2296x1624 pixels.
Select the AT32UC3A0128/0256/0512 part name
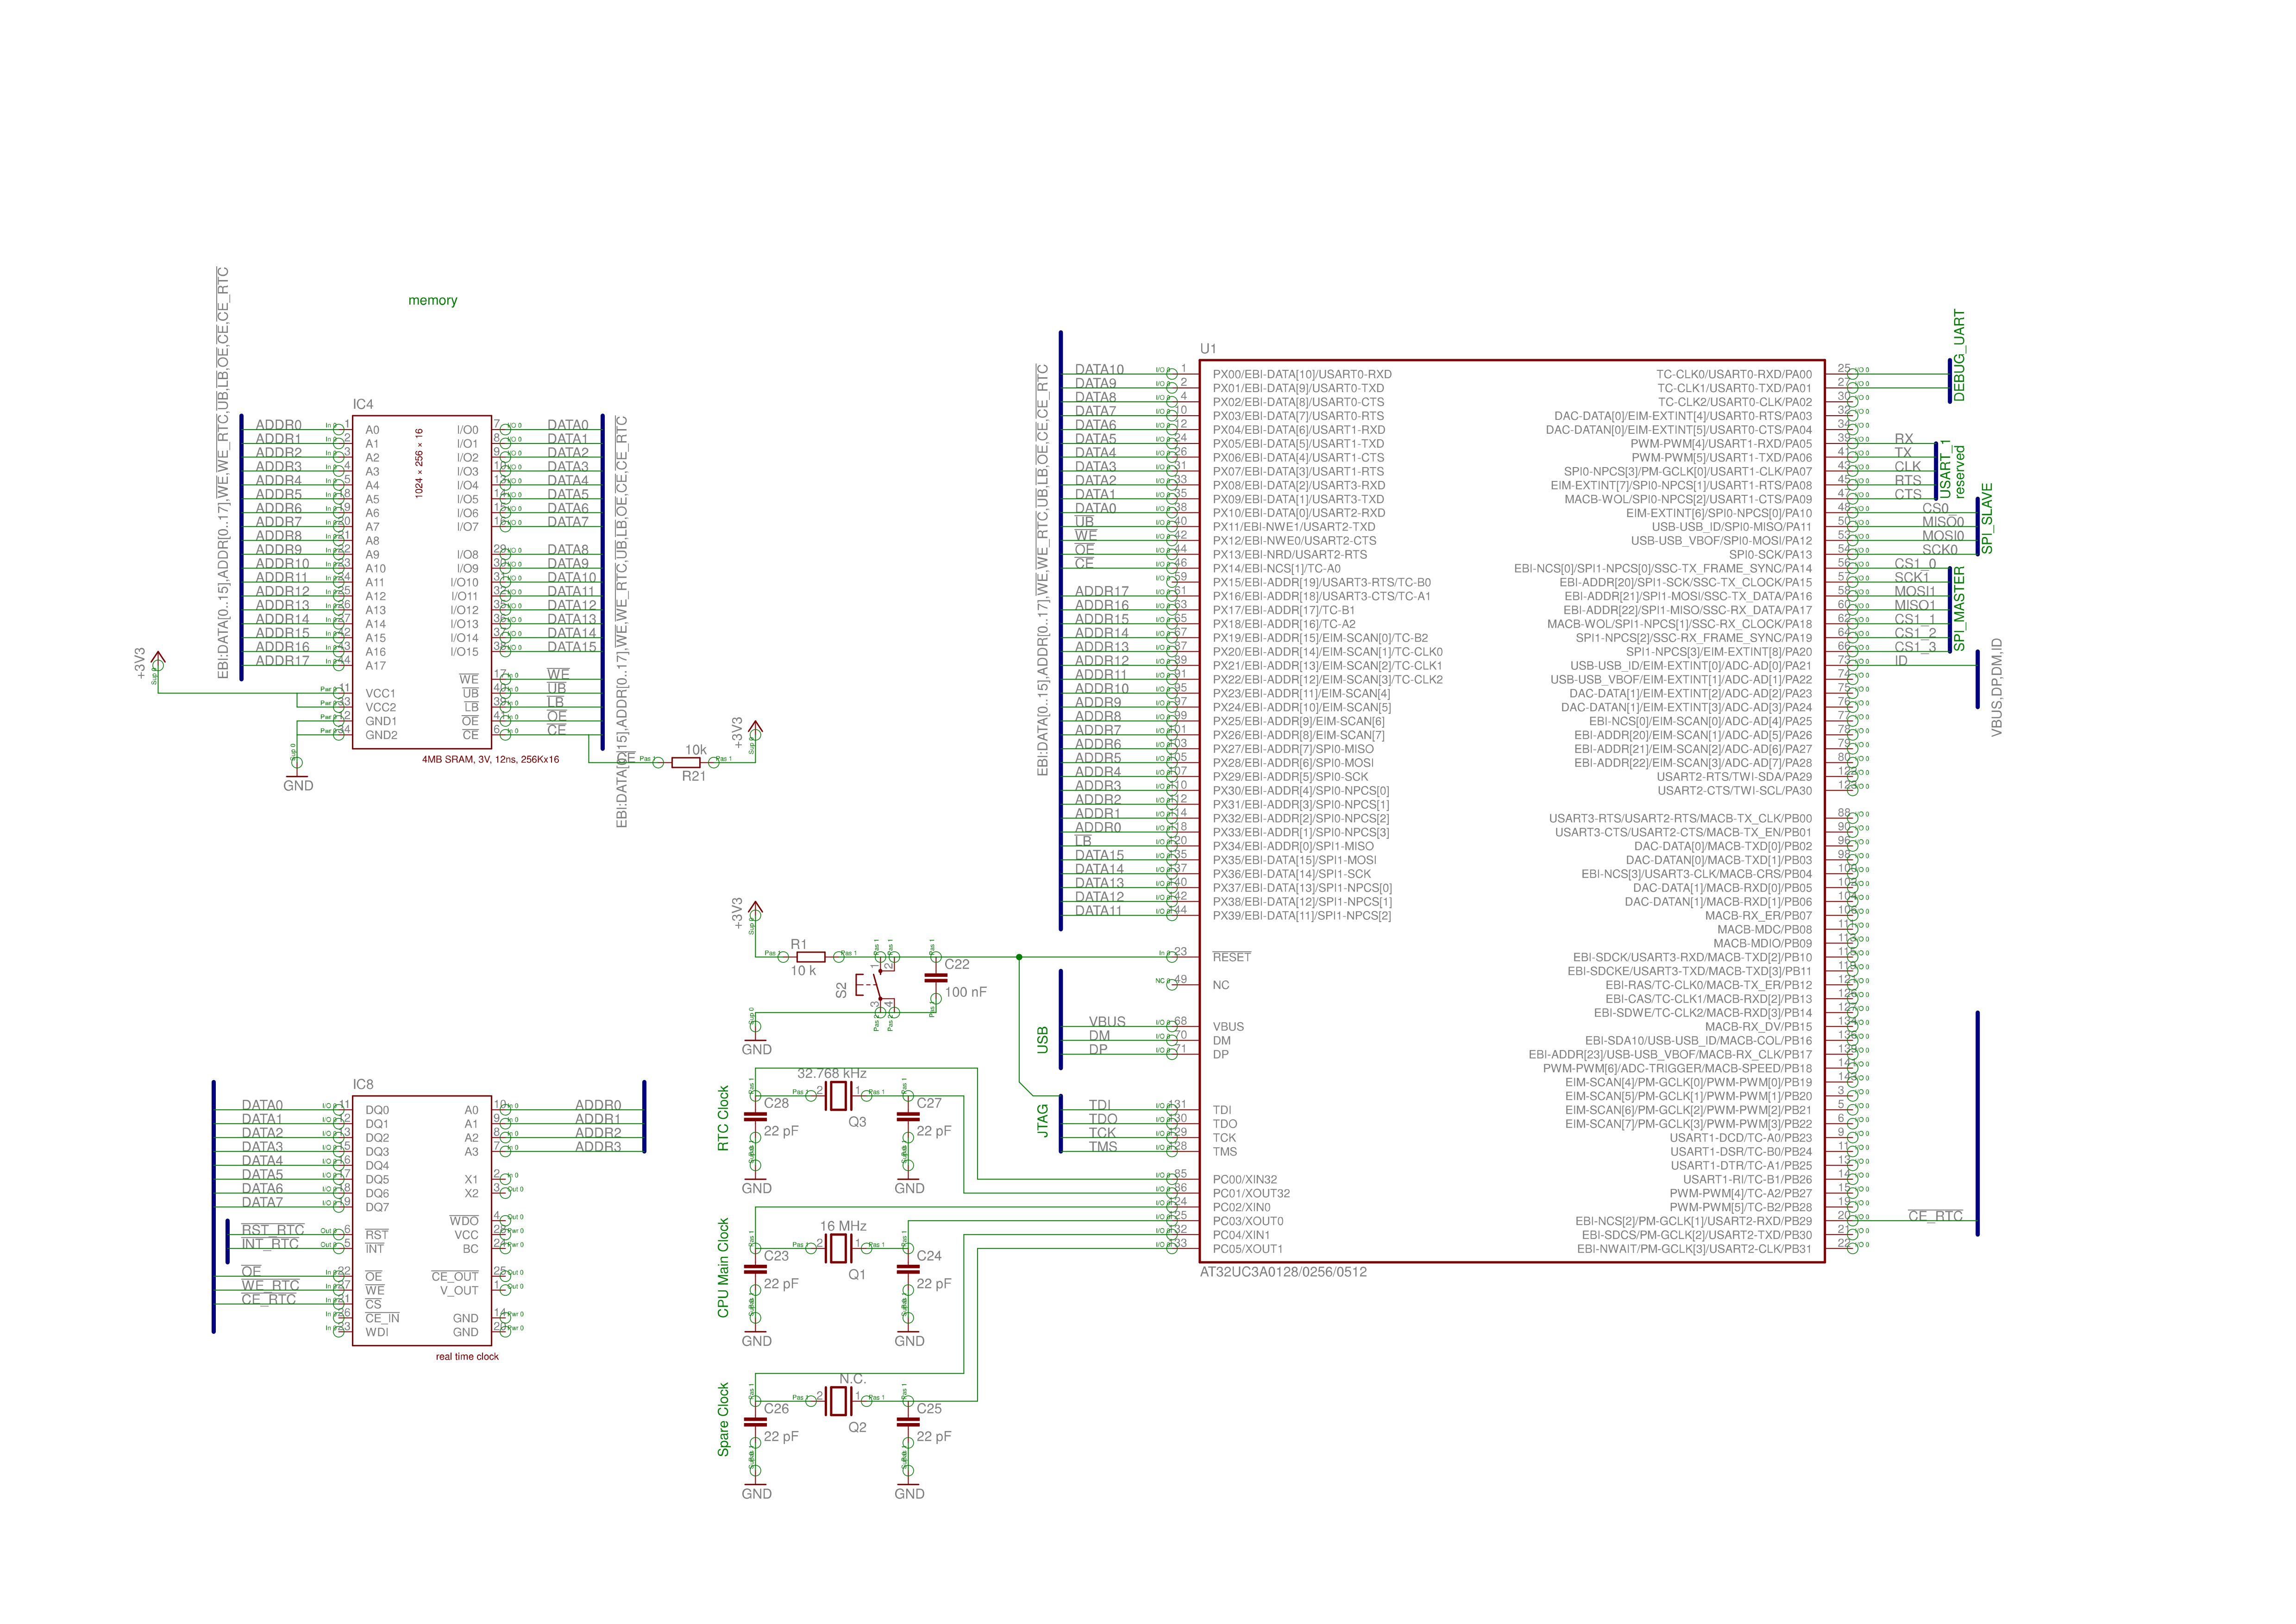coord(1283,1272)
